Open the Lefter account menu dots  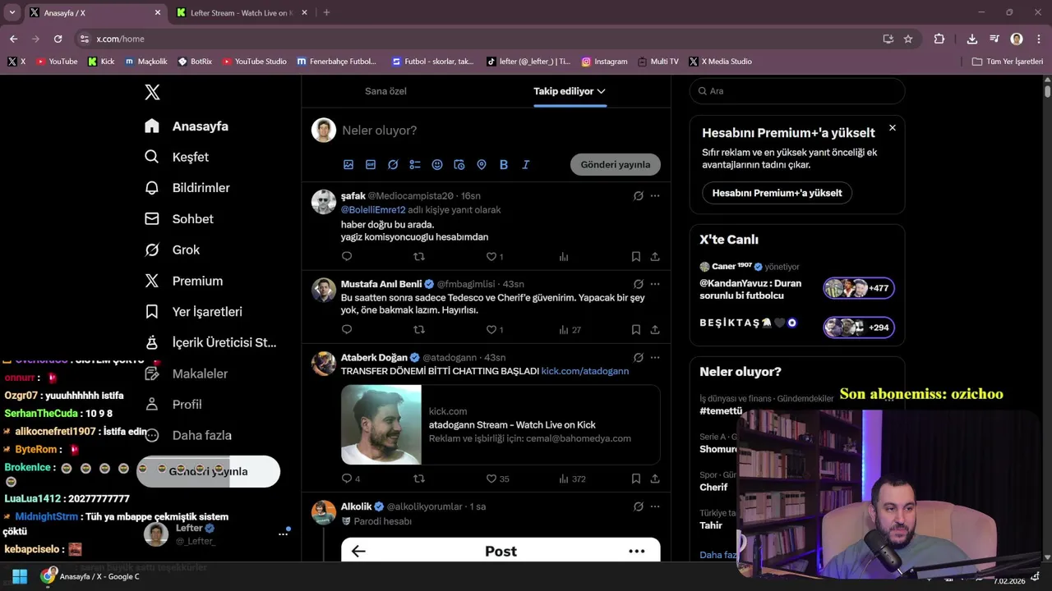pos(284,534)
